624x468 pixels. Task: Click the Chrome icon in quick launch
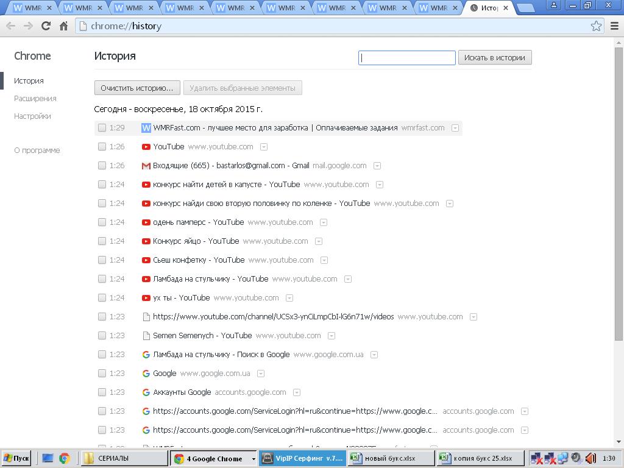click(x=64, y=458)
